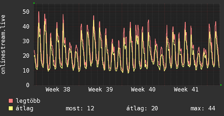
Task: Click the legtöbb legend label
Action: [28, 101]
